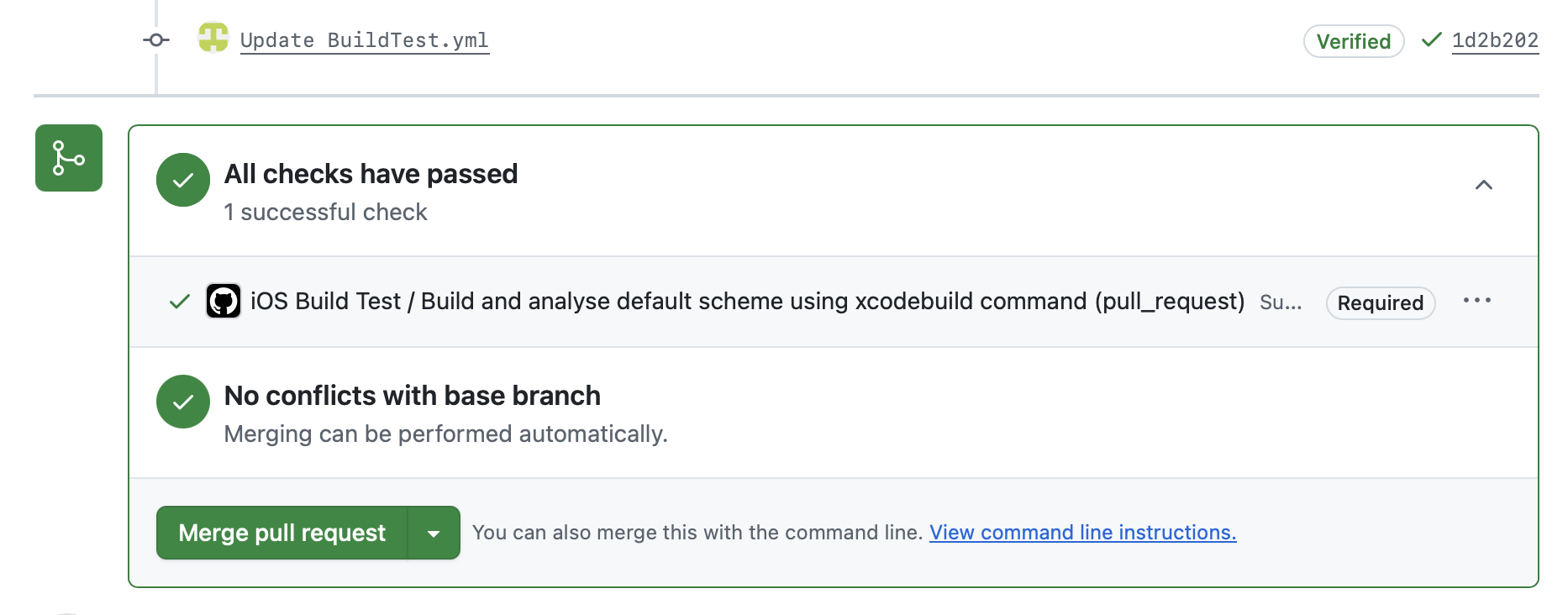Open iOS Build Test check details

747,301
